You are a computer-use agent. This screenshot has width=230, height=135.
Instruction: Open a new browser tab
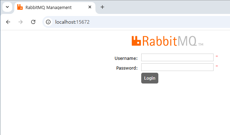(102, 7)
